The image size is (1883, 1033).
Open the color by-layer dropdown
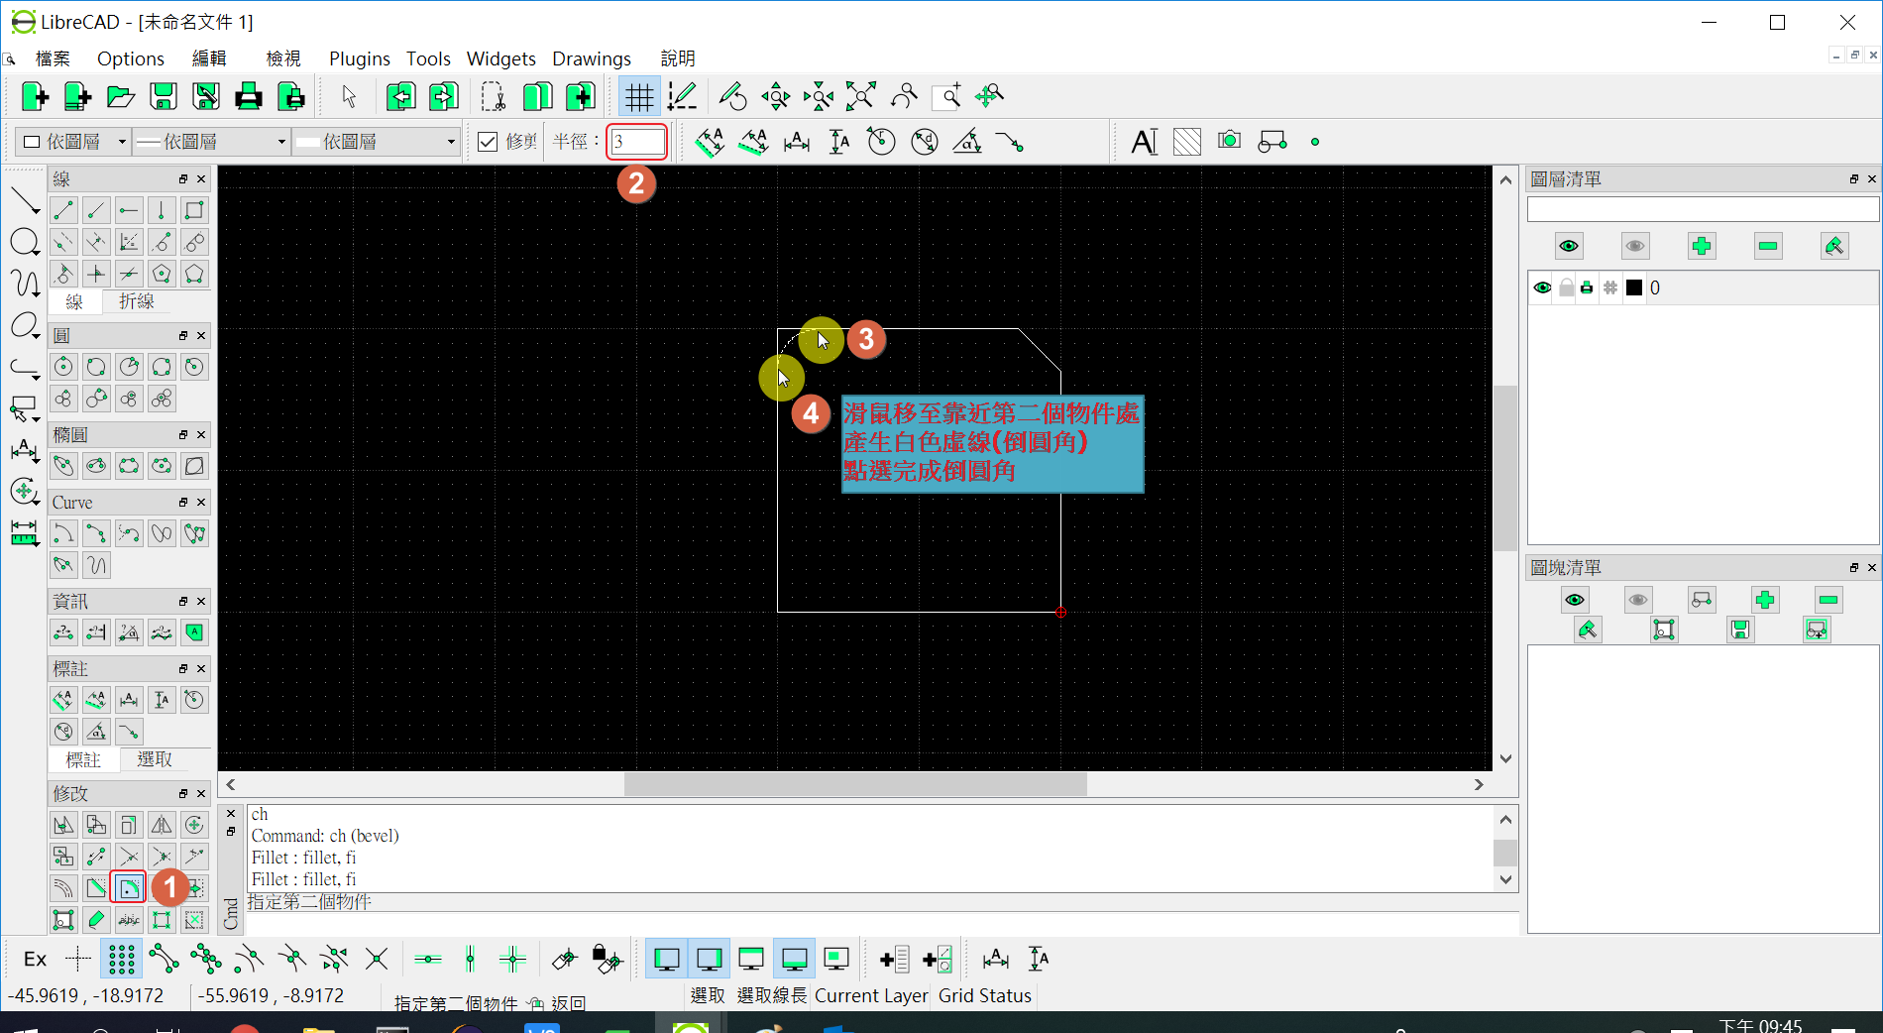pos(74,142)
